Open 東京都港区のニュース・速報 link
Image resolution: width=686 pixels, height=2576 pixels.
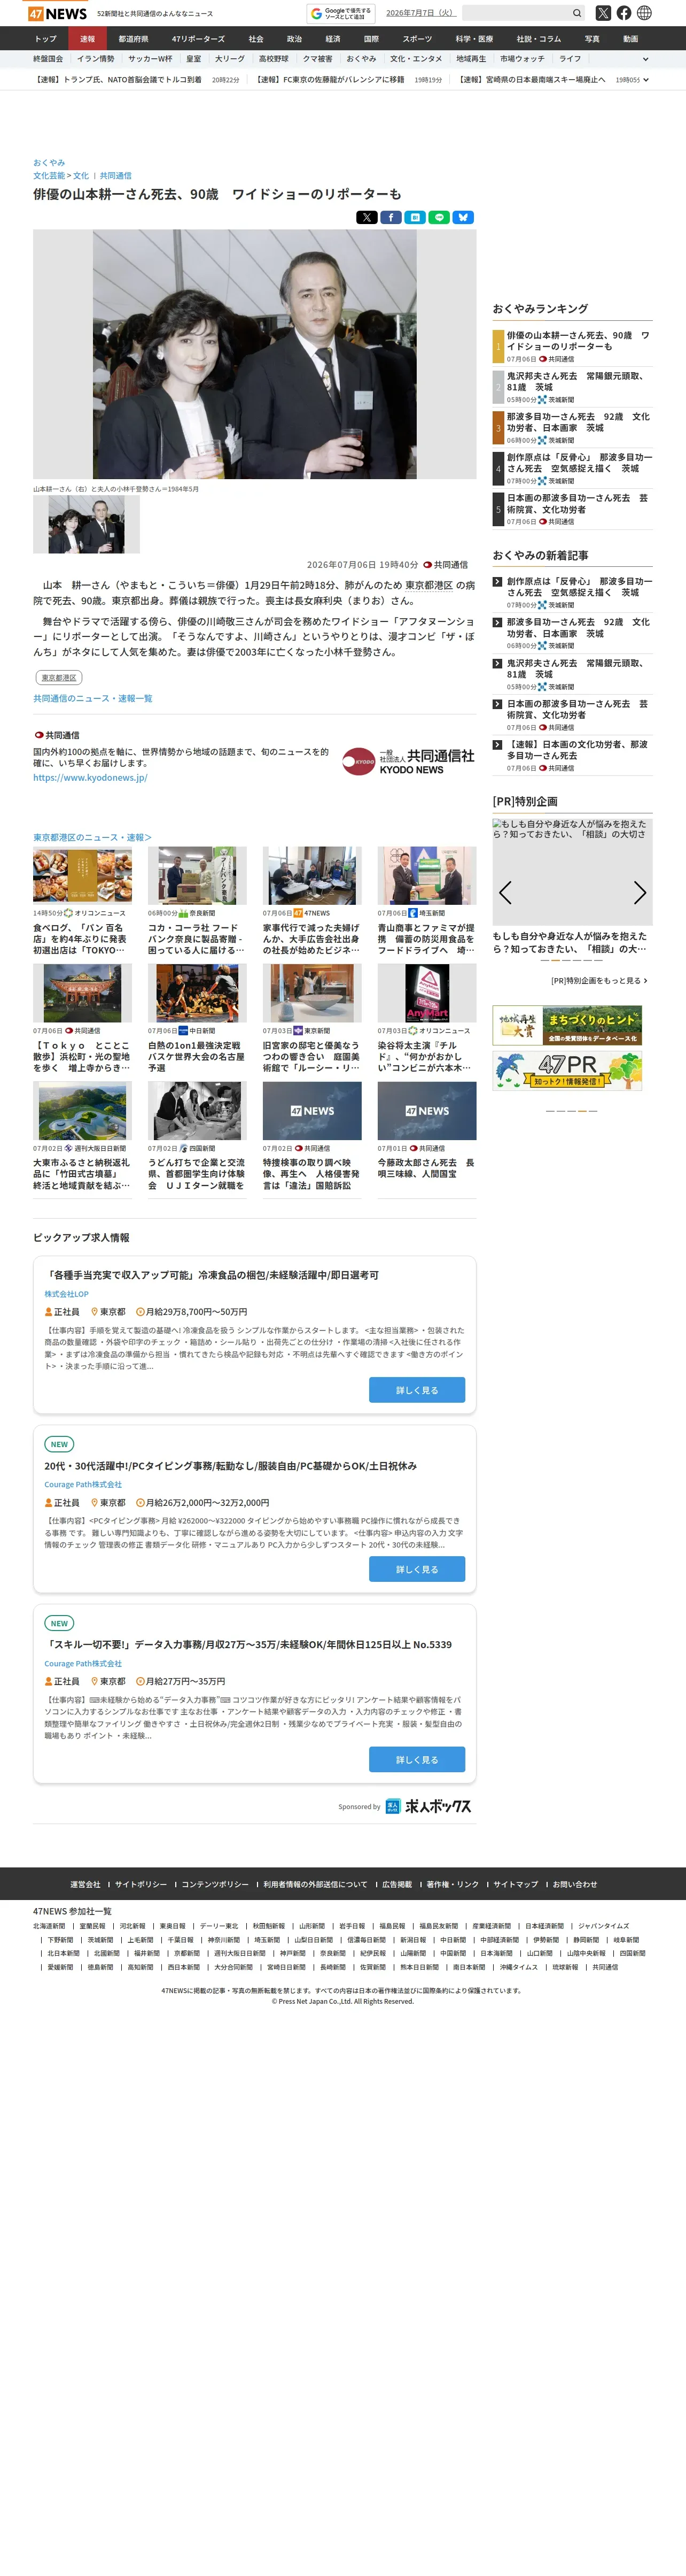click(92, 838)
